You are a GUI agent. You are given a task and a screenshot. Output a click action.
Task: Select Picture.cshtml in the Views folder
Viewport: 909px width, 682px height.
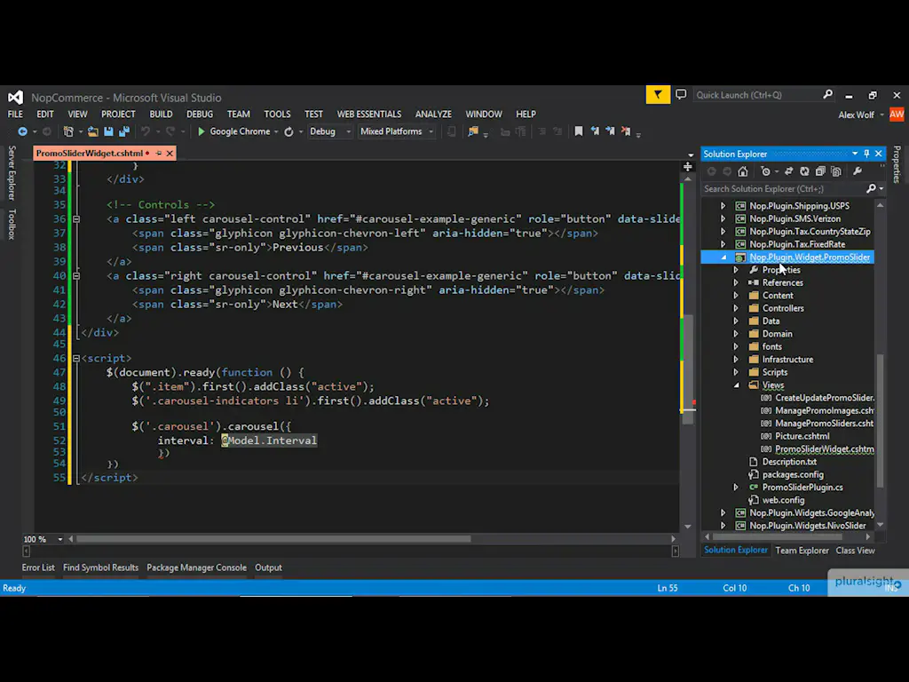(802, 437)
